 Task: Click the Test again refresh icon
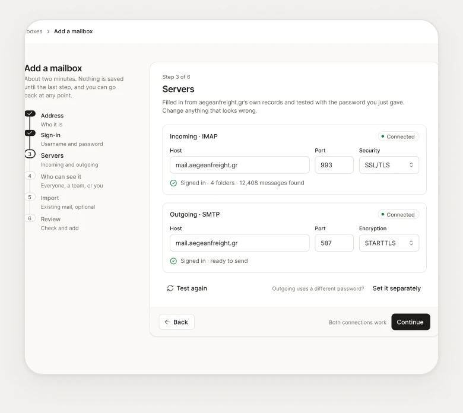(x=170, y=288)
